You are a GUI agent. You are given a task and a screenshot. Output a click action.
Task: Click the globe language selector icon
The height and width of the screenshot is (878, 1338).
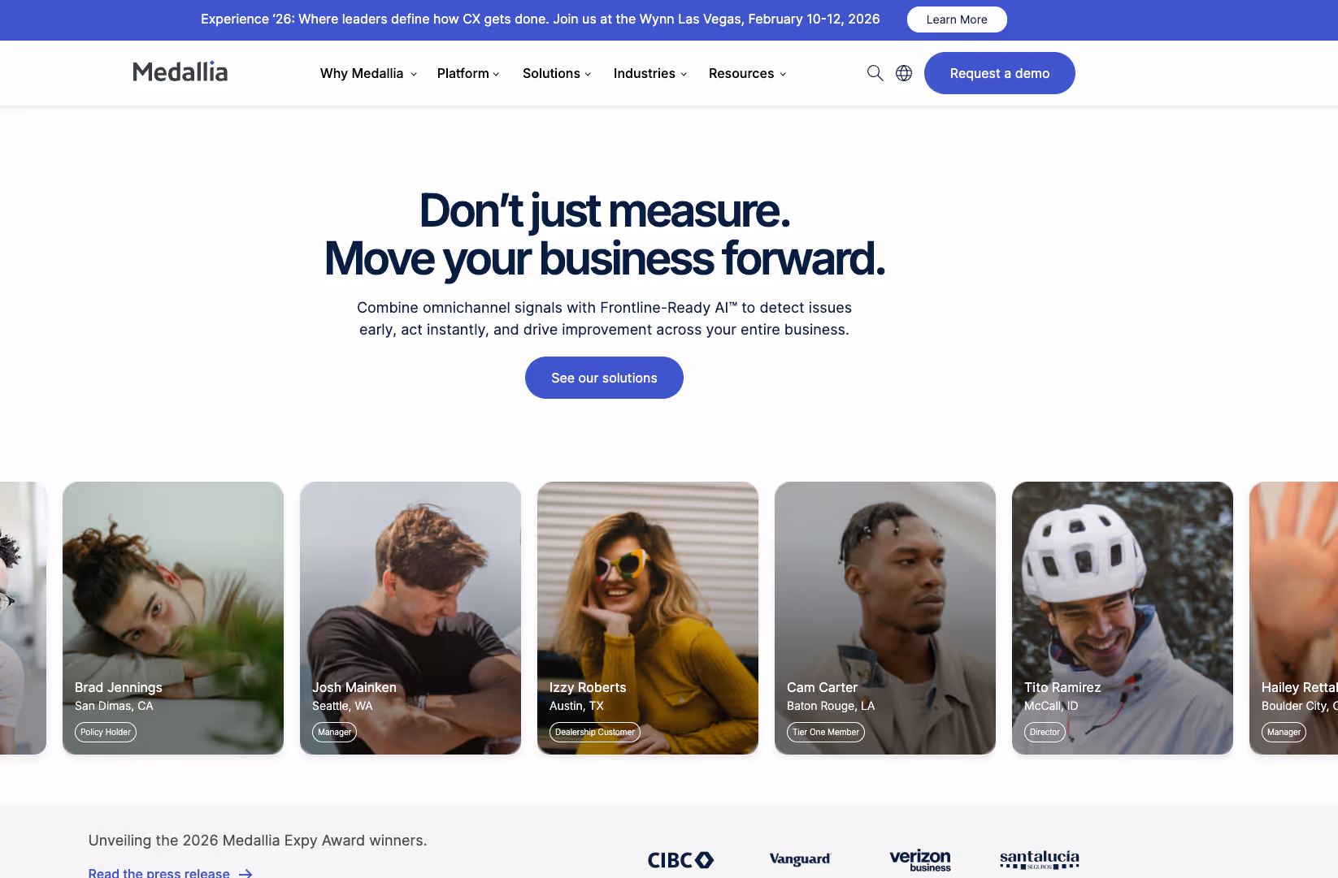904,73
